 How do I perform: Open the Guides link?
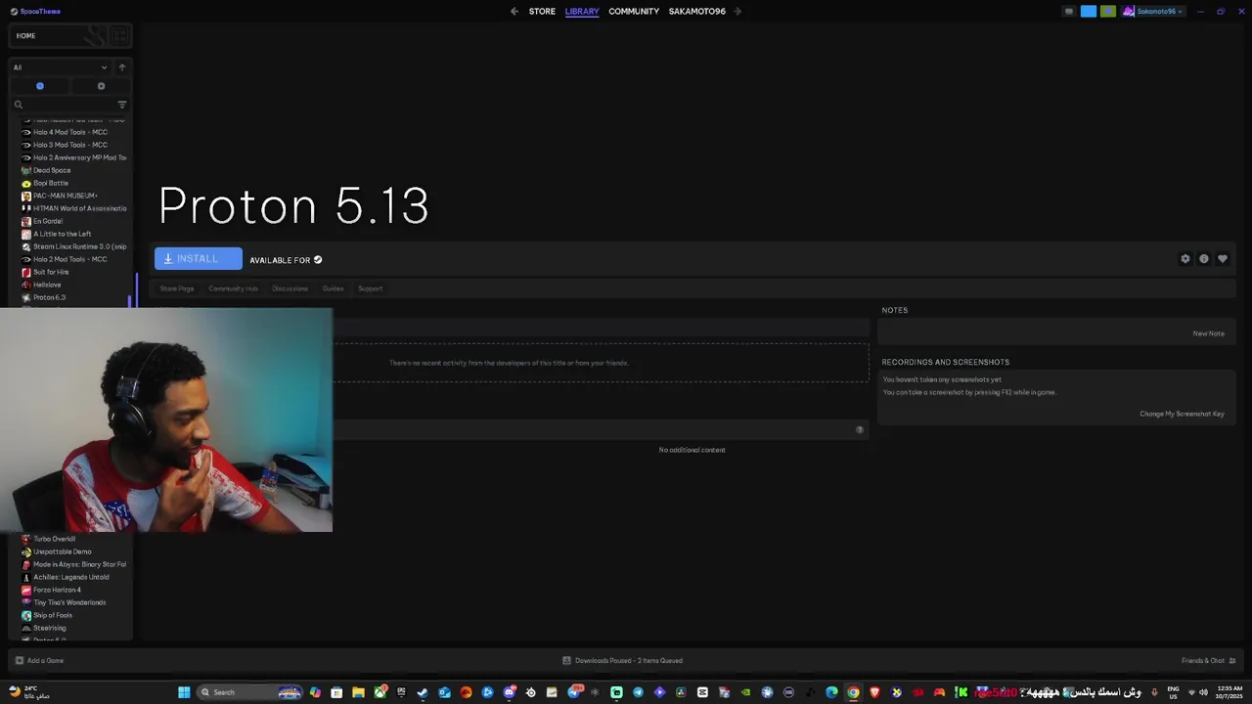coord(333,288)
